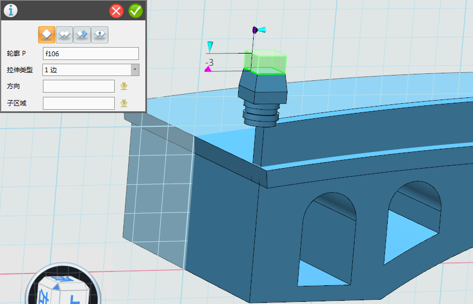The image size is (473, 304).
Task: Click the magenta triangle extrude handle
Action: tap(208, 69)
